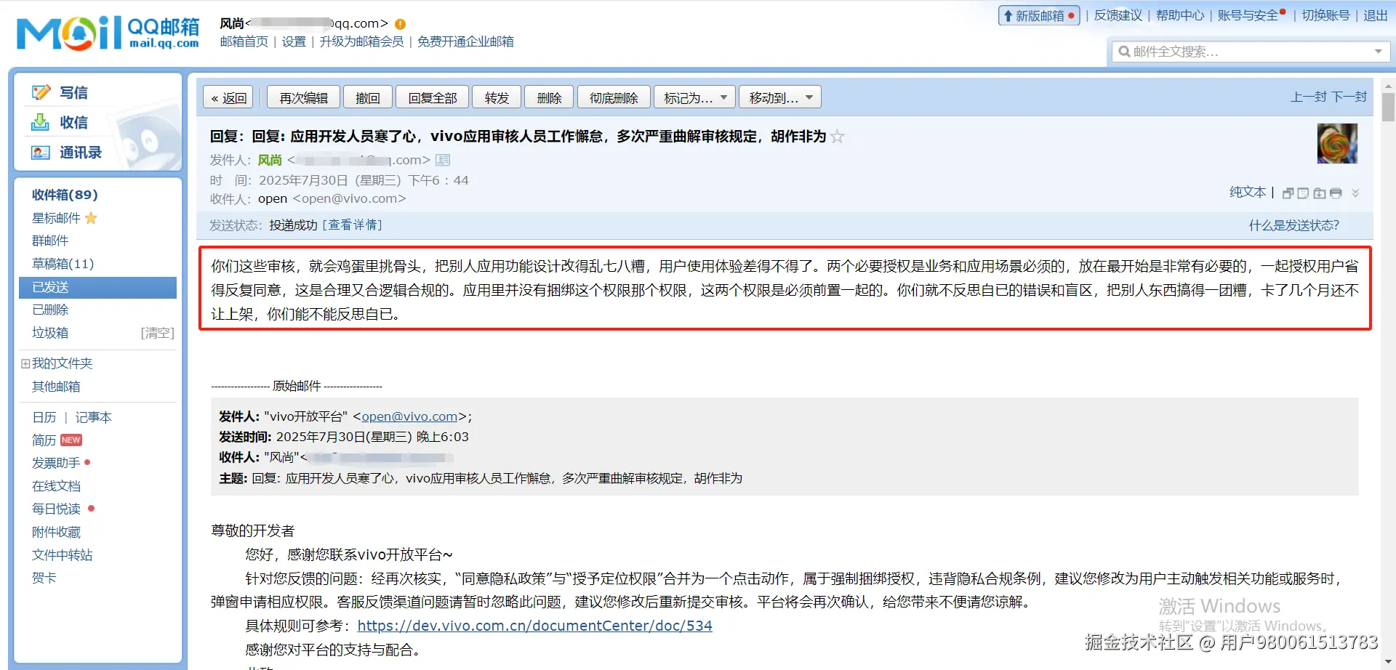Open 在线文档 in sidebar
This screenshot has width=1396, height=670.
click(56, 486)
